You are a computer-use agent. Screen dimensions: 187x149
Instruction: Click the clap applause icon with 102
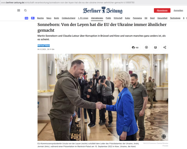click(135, 48)
